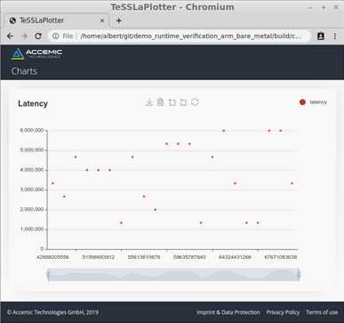Click the save-as-image download icon
Screen dimensions: 344x323
click(x=149, y=102)
